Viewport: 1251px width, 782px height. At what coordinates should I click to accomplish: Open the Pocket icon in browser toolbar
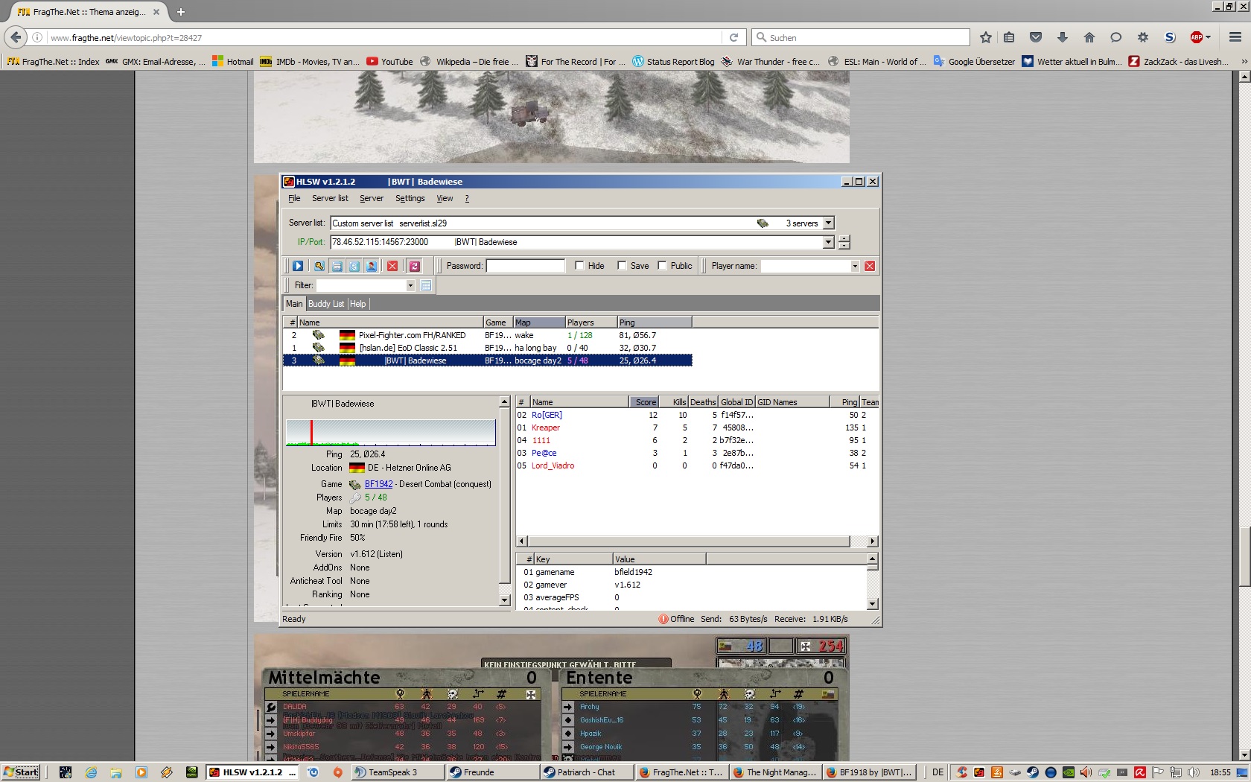(x=1036, y=37)
